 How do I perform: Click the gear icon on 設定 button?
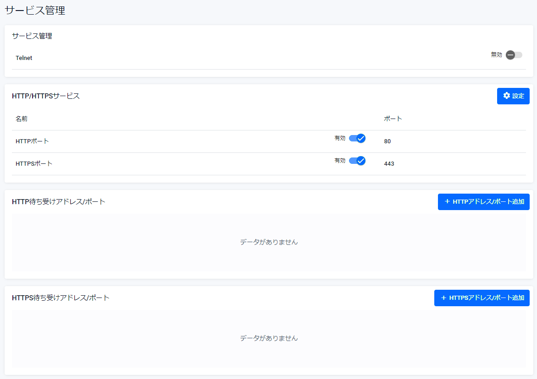pos(507,96)
